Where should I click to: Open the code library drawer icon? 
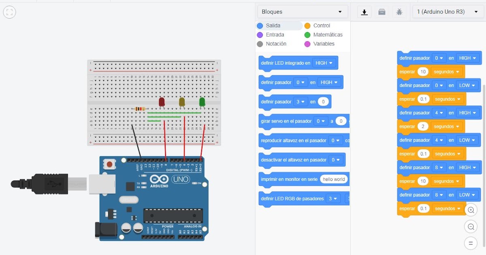[x=382, y=11]
